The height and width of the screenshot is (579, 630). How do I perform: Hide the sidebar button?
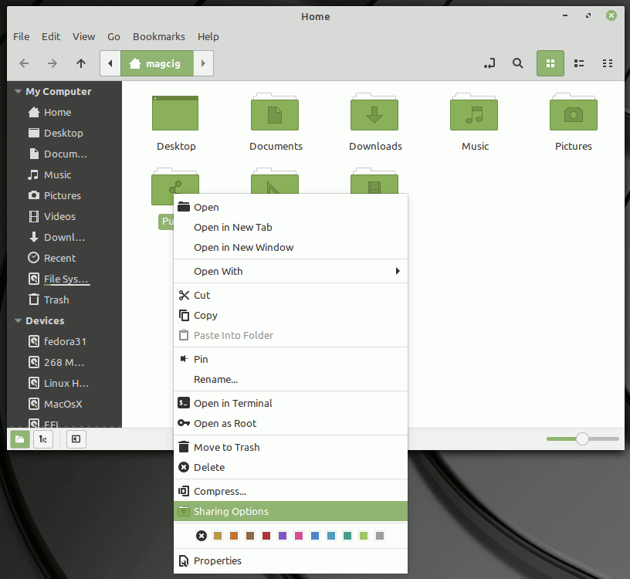[76, 438]
